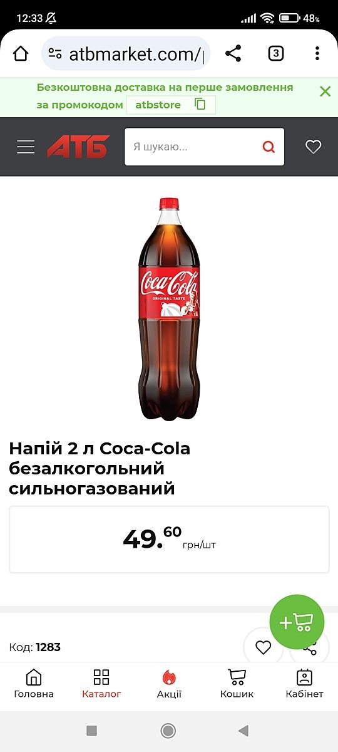338x752 pixels.
Task: Copy the atbstore promo code
Action: click(x=200, y=105)
